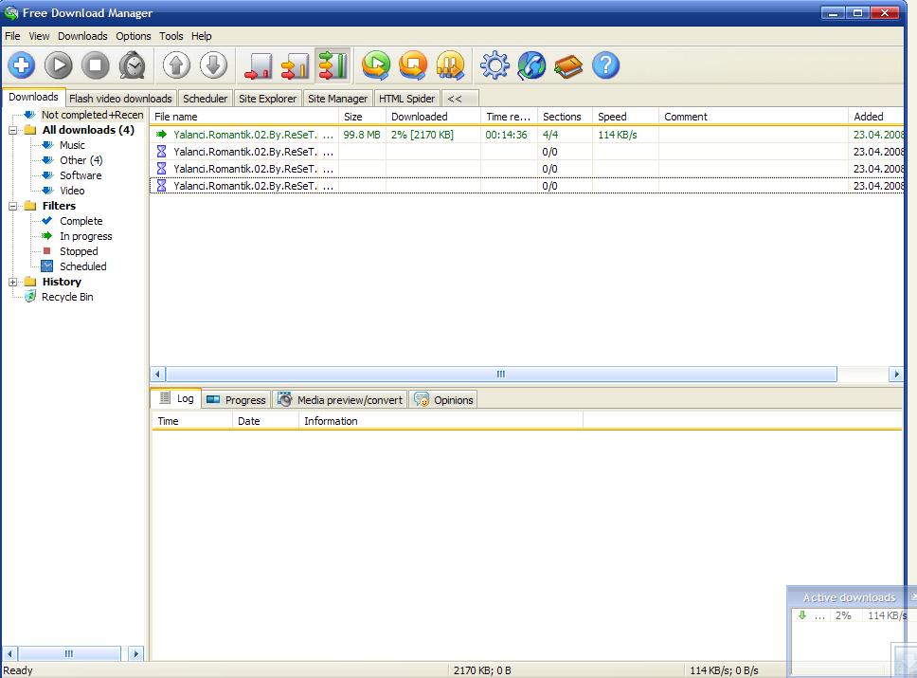The image size is (917, 678).
Task: Click the download list horizontal scrollbar thumb
Action: (x=501, y=375)
